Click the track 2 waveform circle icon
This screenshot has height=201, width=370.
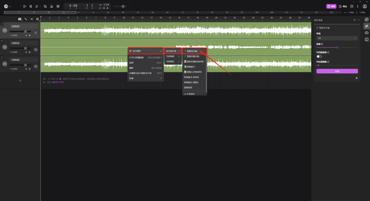coord(5,30)
